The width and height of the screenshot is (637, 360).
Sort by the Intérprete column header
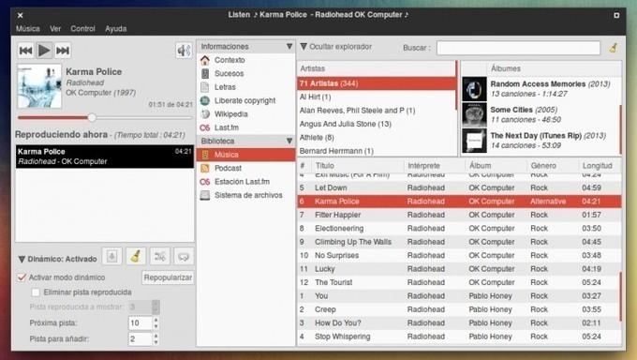click(x=435, y=166)
